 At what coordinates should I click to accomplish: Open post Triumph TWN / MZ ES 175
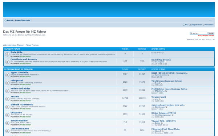click(x=163, y=121)
